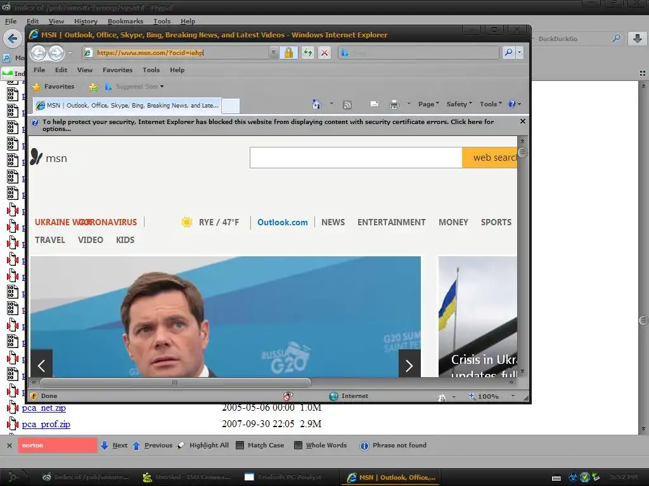Screen dimensions: 649x486
Task: Open the Page command bar menu
Action: (428, 104)
